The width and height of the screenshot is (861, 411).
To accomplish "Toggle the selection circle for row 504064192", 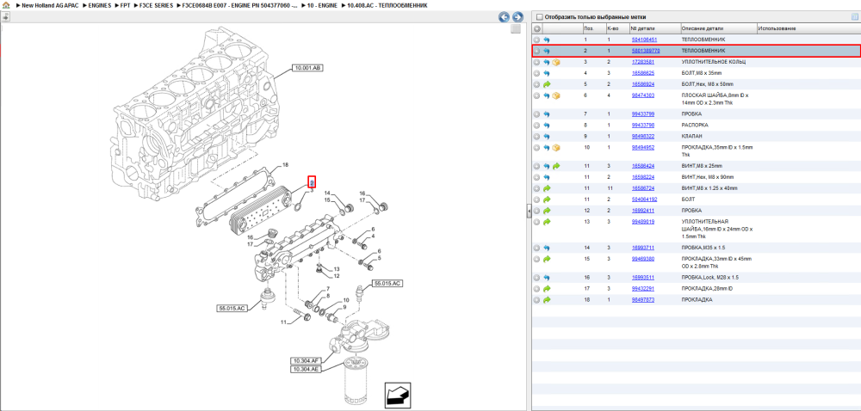I will tap(537, 199).
